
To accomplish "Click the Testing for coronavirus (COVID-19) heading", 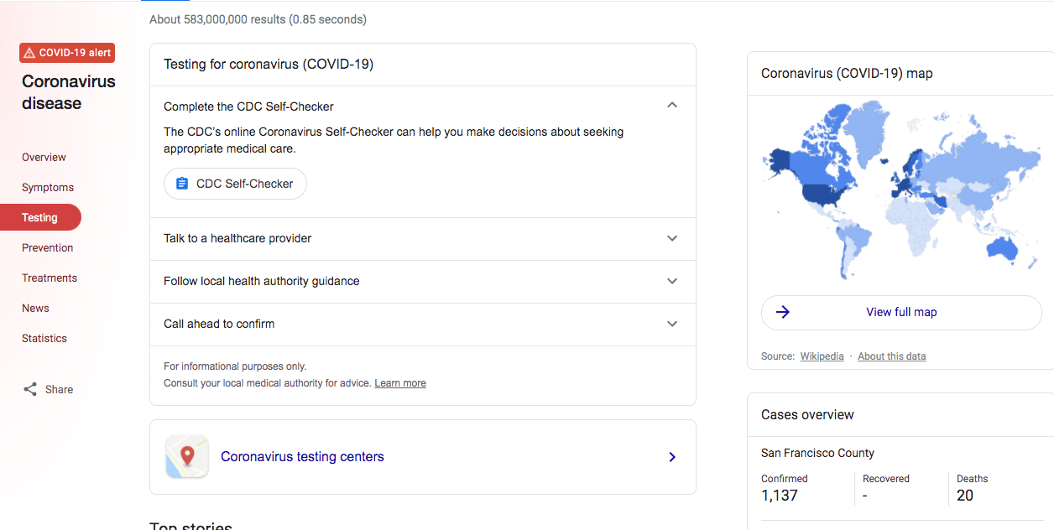I will 269,65.
